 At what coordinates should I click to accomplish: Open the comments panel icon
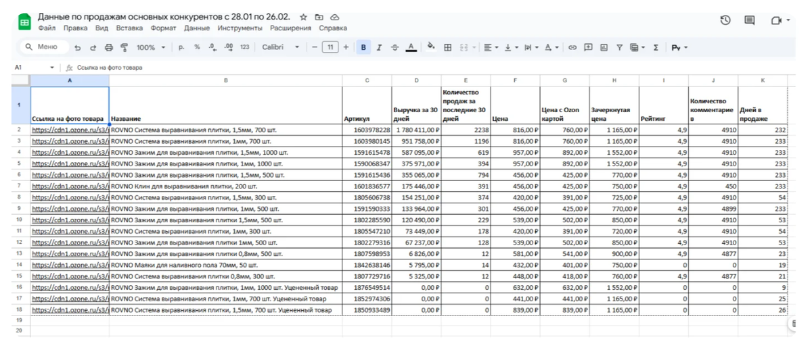(750, 20)
